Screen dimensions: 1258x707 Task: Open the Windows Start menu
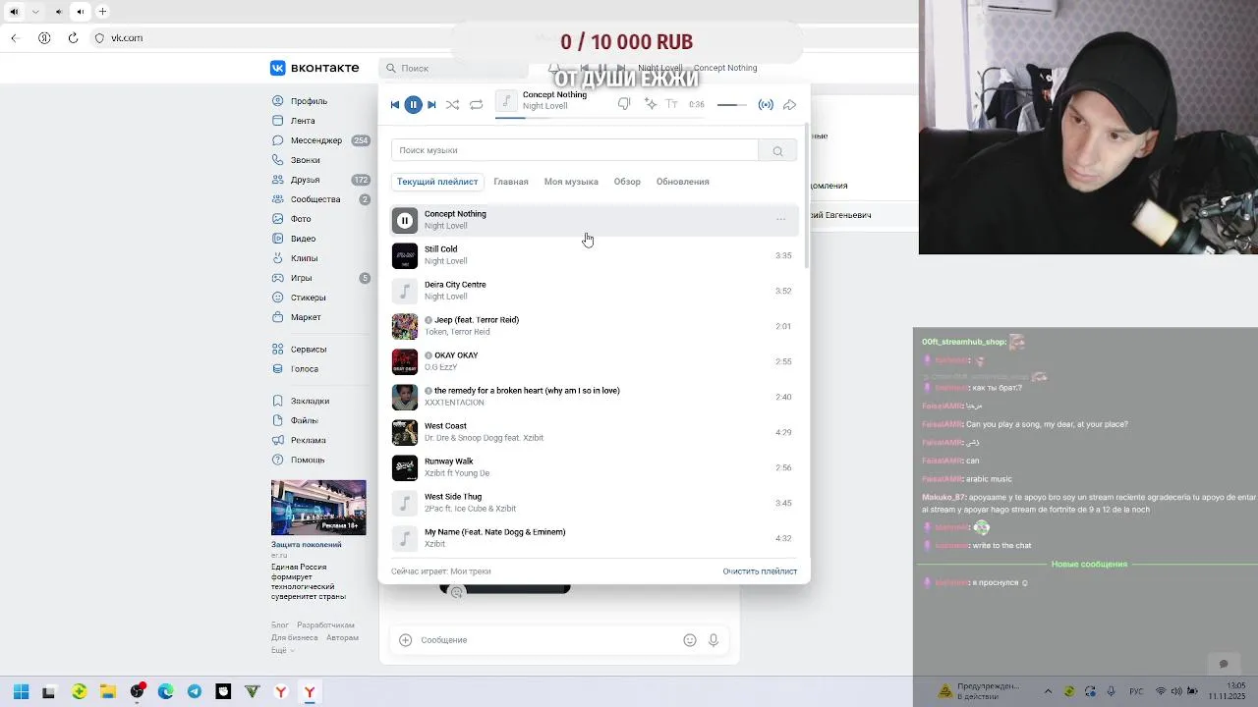(x=21, y=692)
